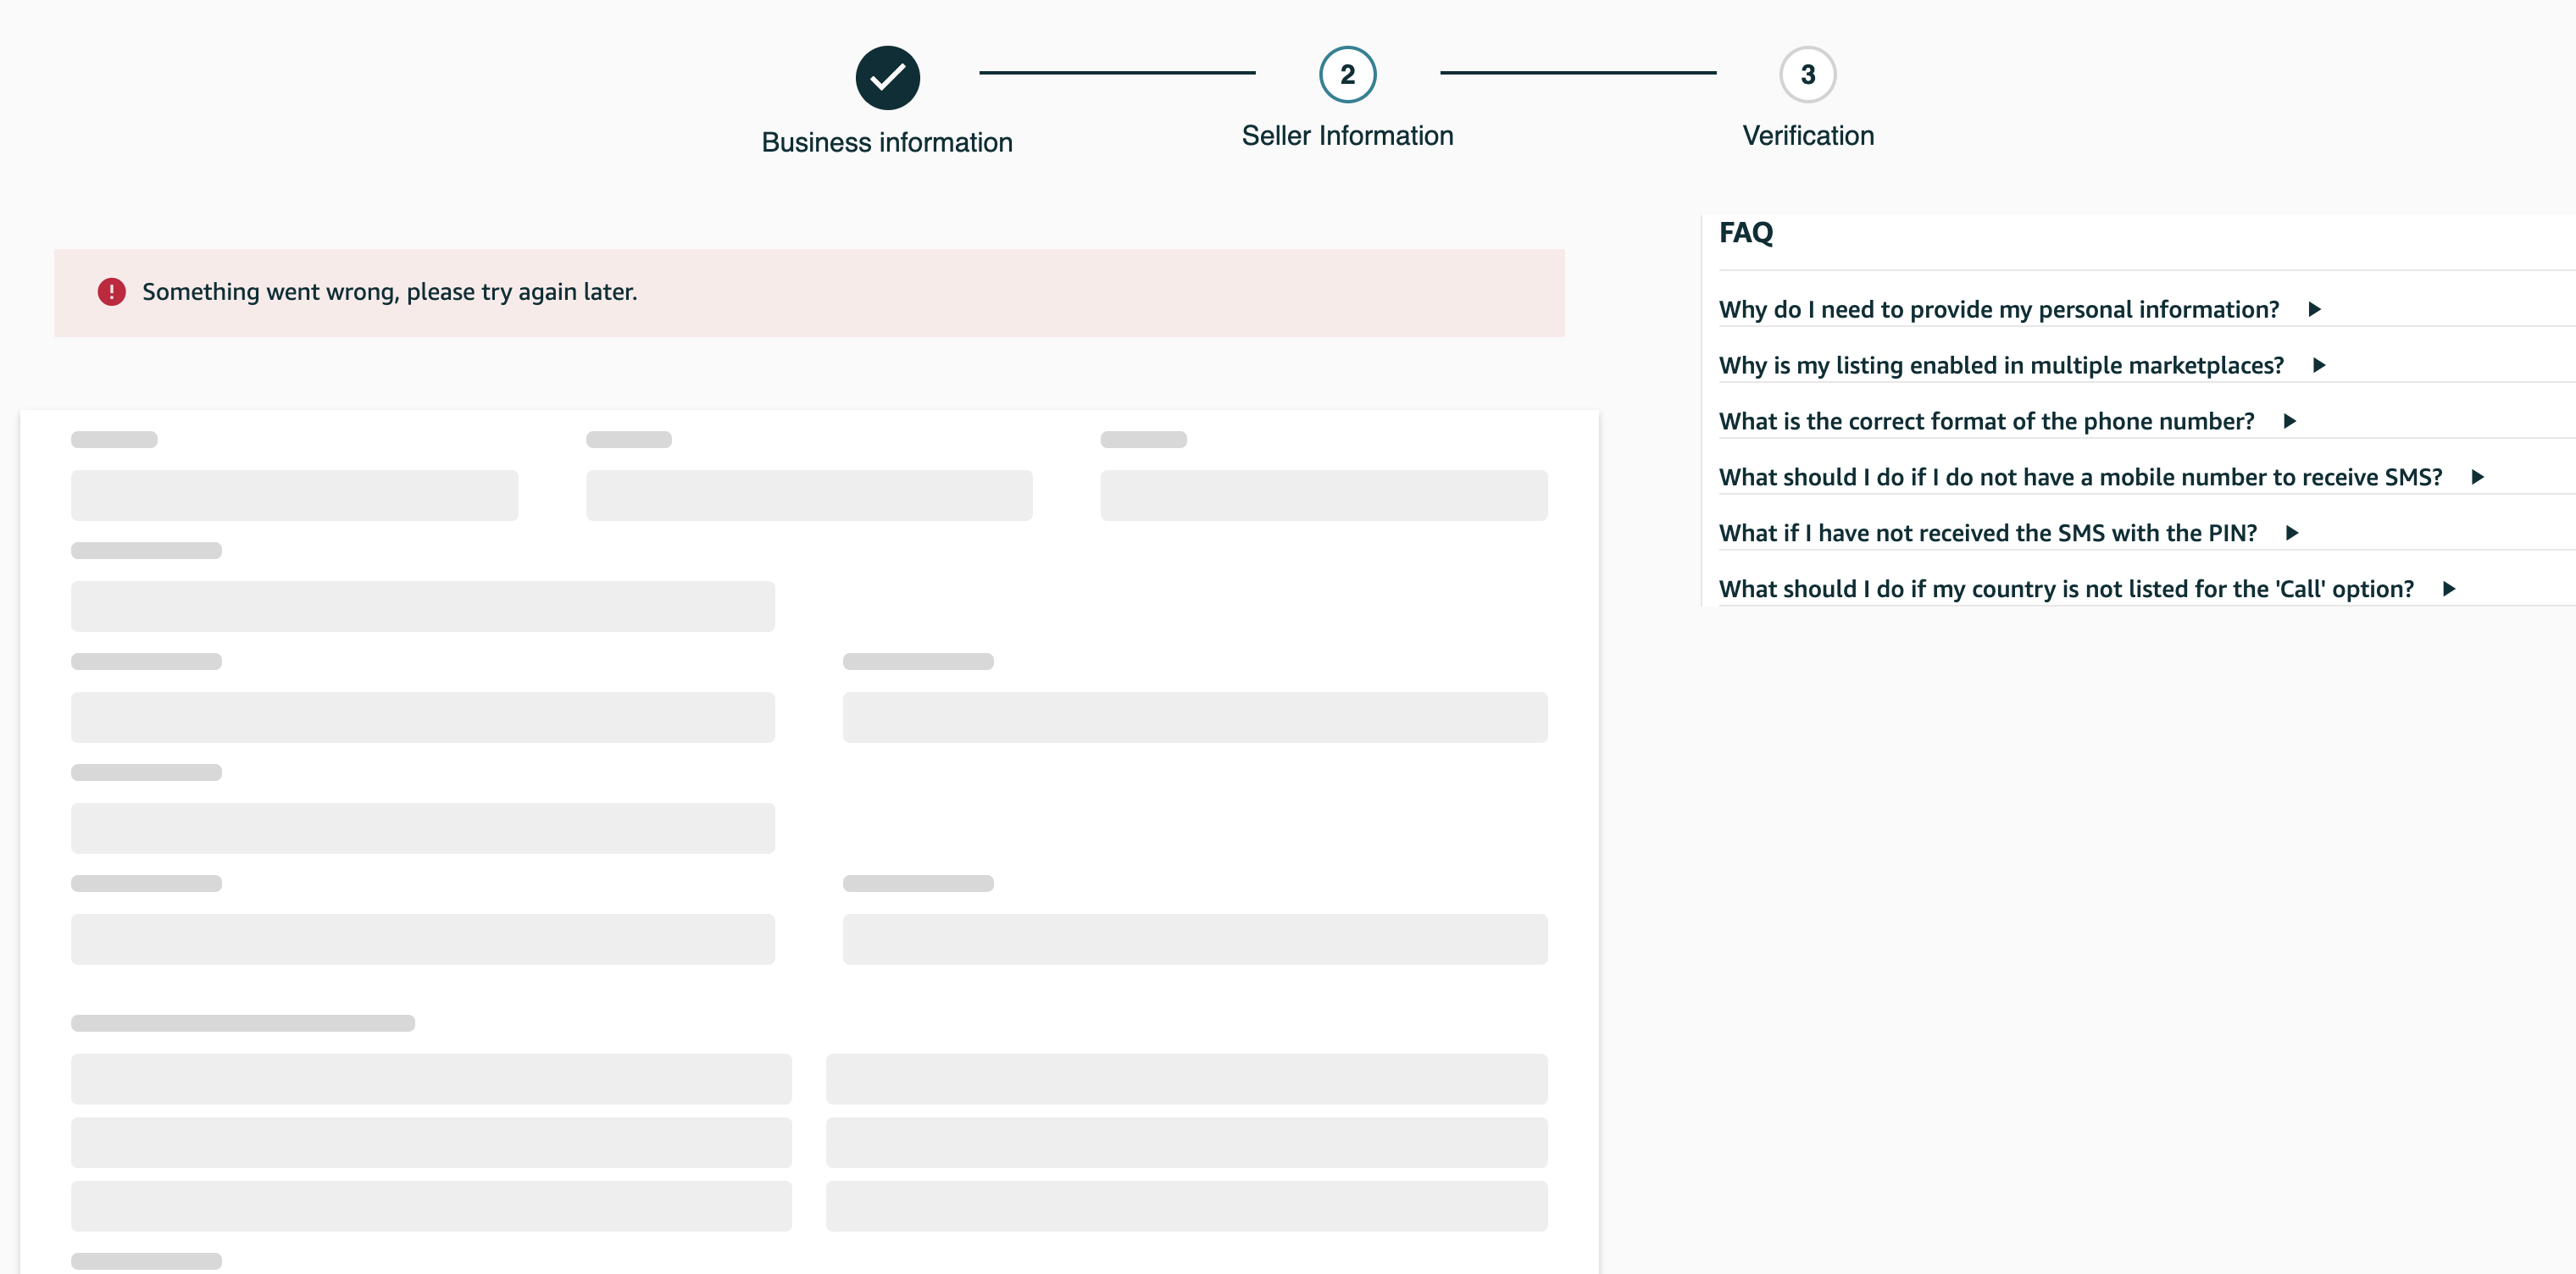This screenshot has height=1274, width=2576.
Task: Expand 'Why do I need to provide my personal information?'
Action: click(1998, 309)
